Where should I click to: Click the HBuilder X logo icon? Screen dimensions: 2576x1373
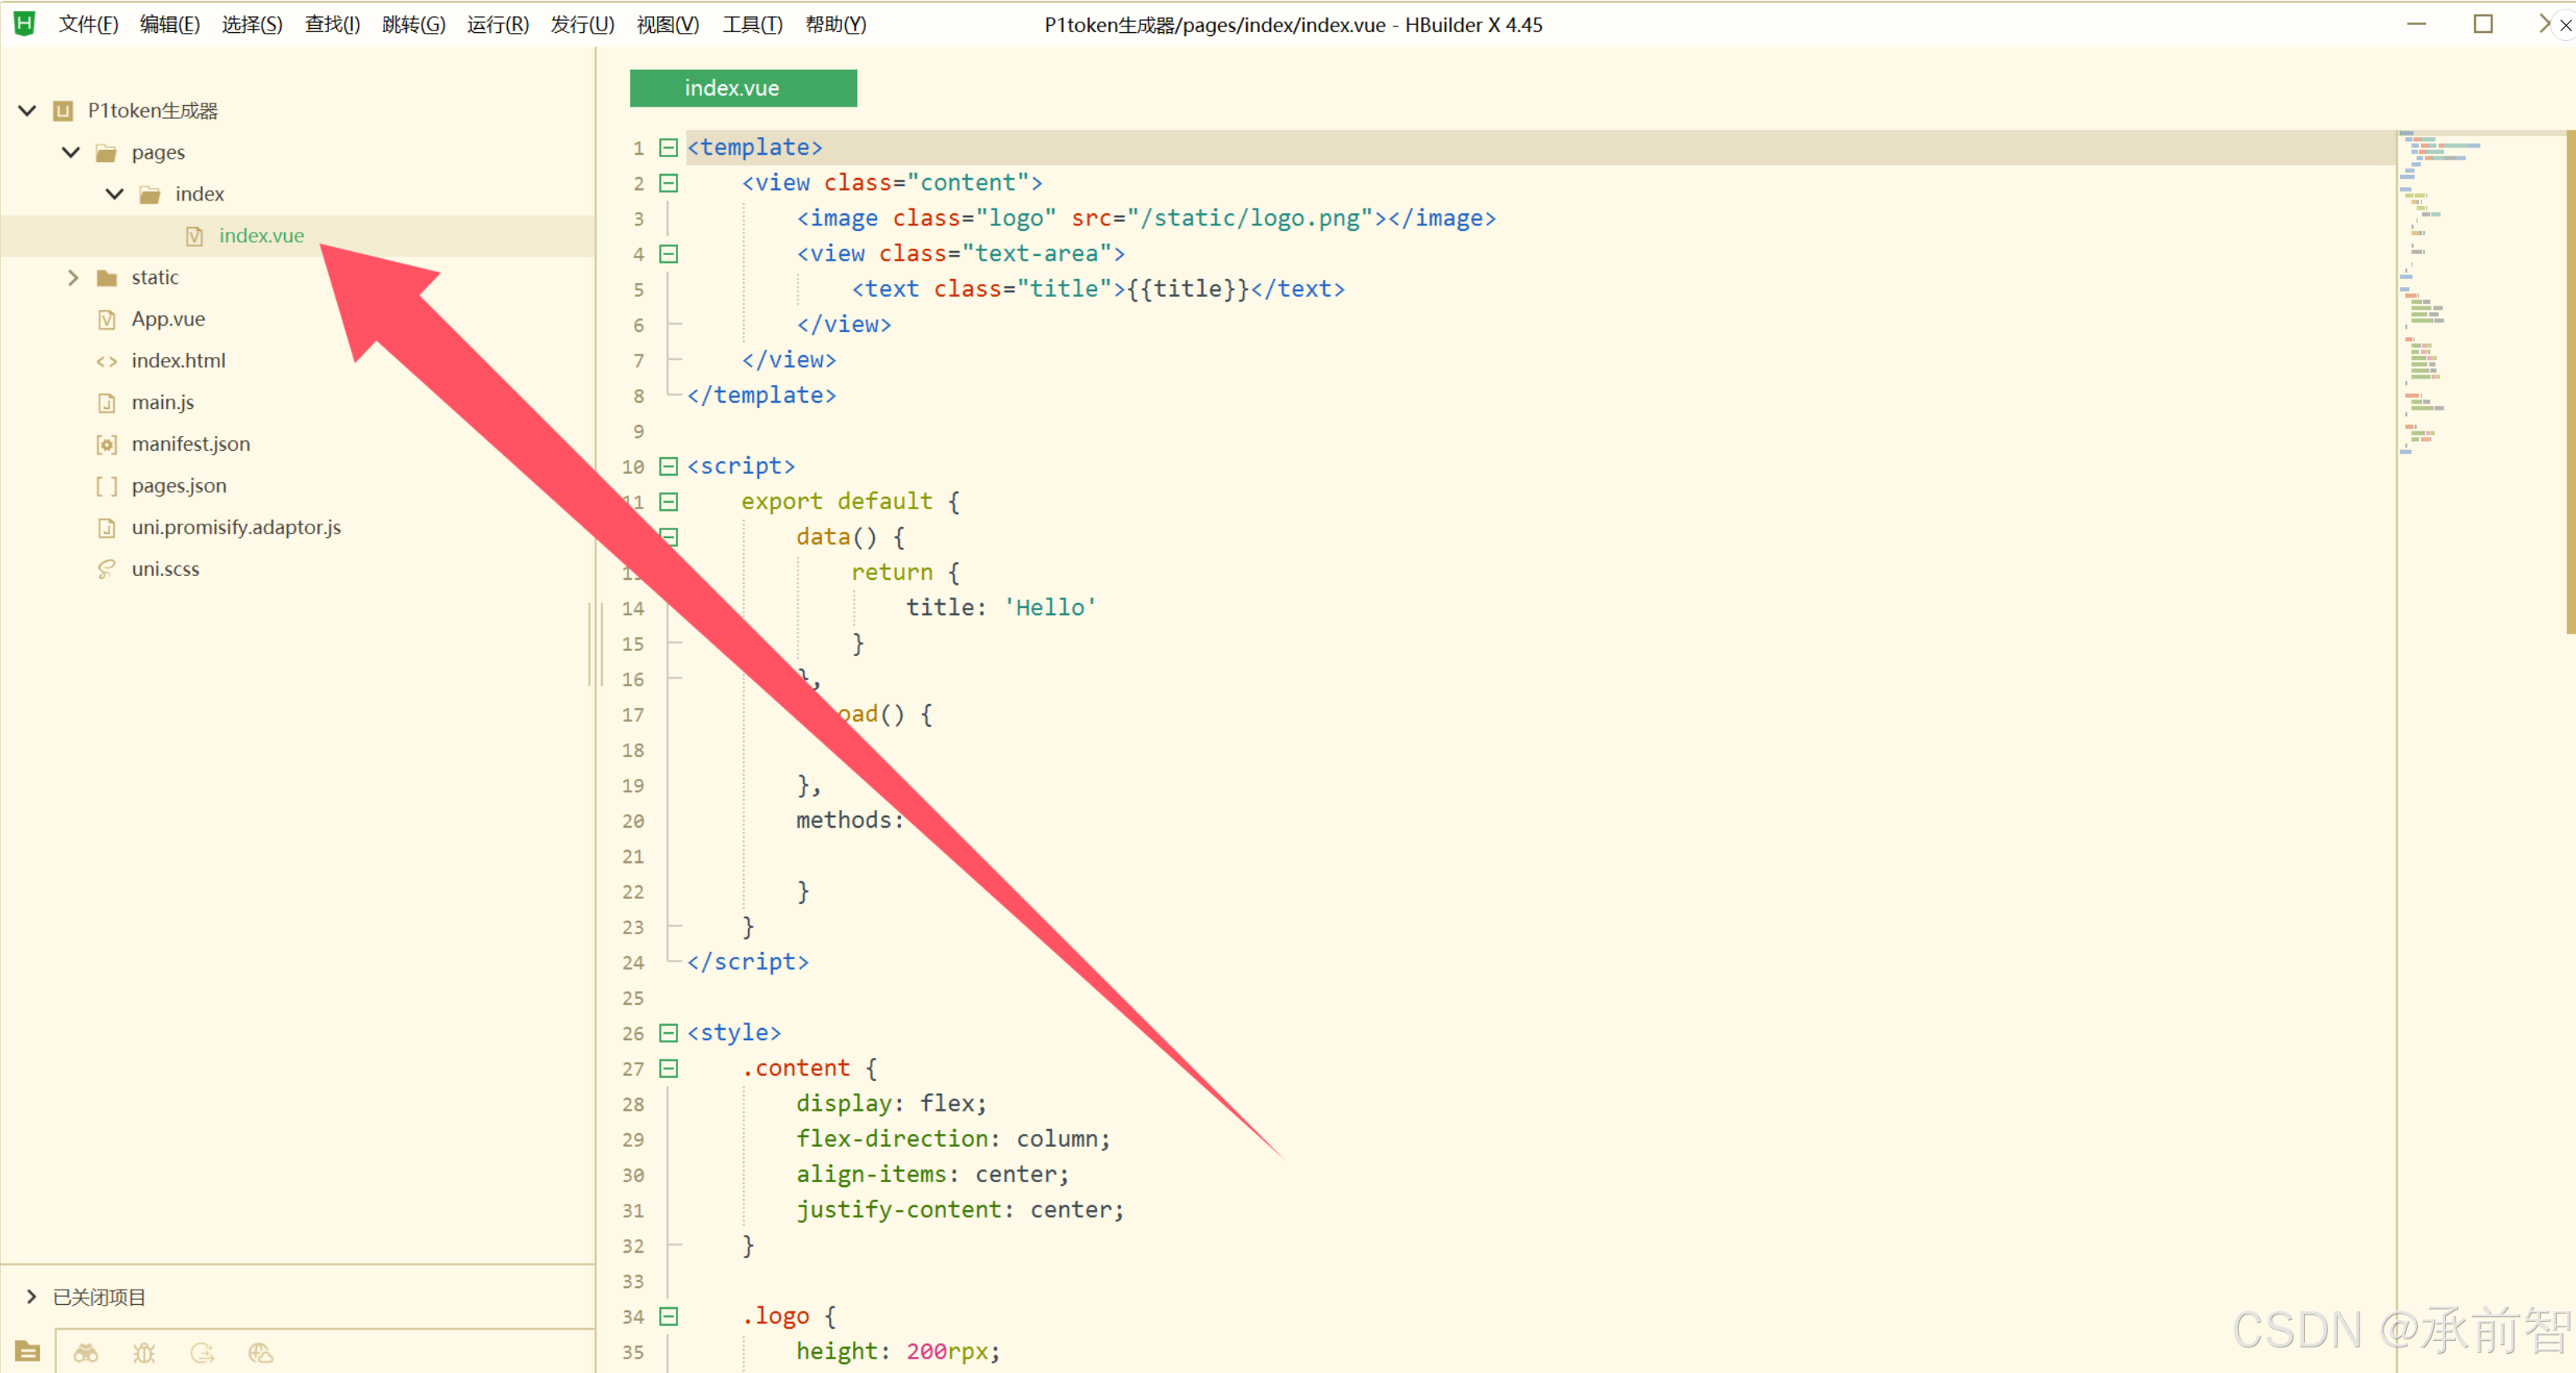pyautogui.click(x=24, y=24)
